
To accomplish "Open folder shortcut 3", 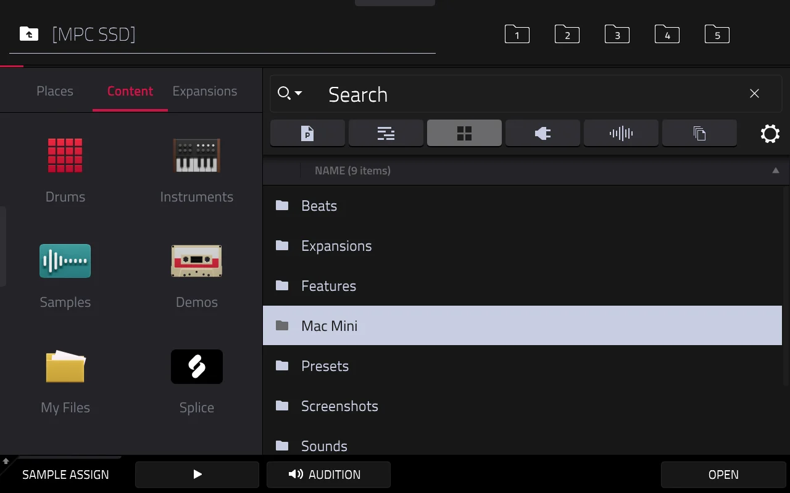I will (x=617, y=35).
